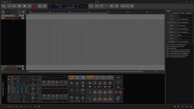Open the help question mark

132,6
